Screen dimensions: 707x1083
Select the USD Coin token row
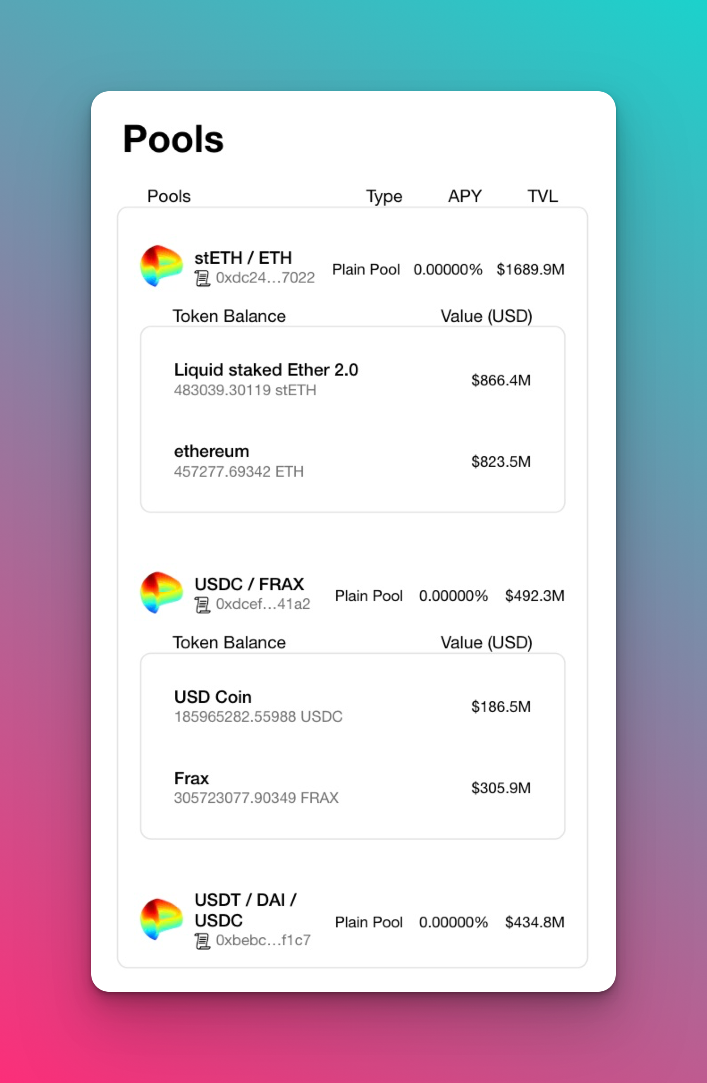pyautogui.click(x=352, y=706)
